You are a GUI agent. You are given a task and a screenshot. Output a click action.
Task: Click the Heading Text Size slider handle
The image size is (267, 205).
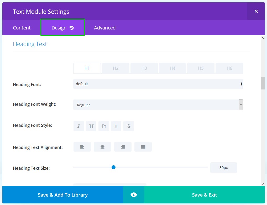tap(113, 167)
